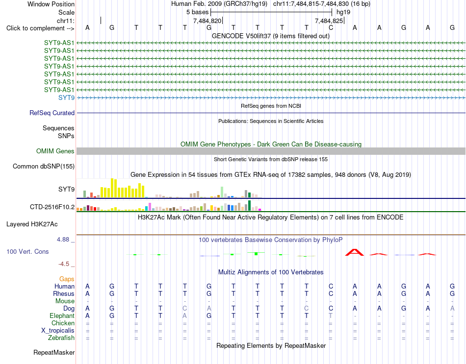The width and height of the screenshot is (466, 364).
Task: Click the chr11: ruler label
Action: pyautogui.click(x=66, y=21)
